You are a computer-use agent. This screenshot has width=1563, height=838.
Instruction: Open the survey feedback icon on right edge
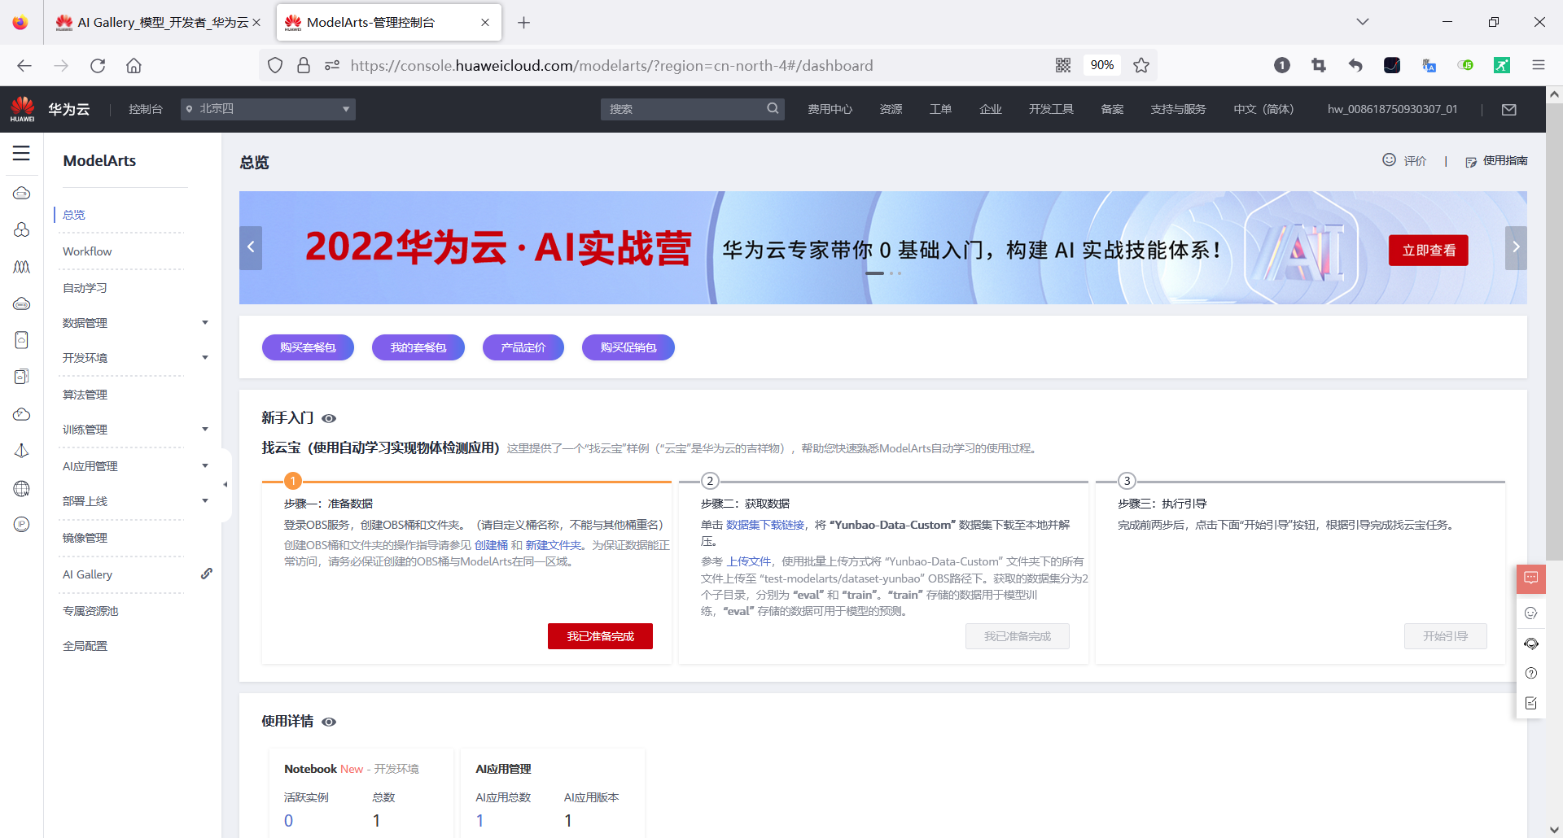tap(1531, 703)
